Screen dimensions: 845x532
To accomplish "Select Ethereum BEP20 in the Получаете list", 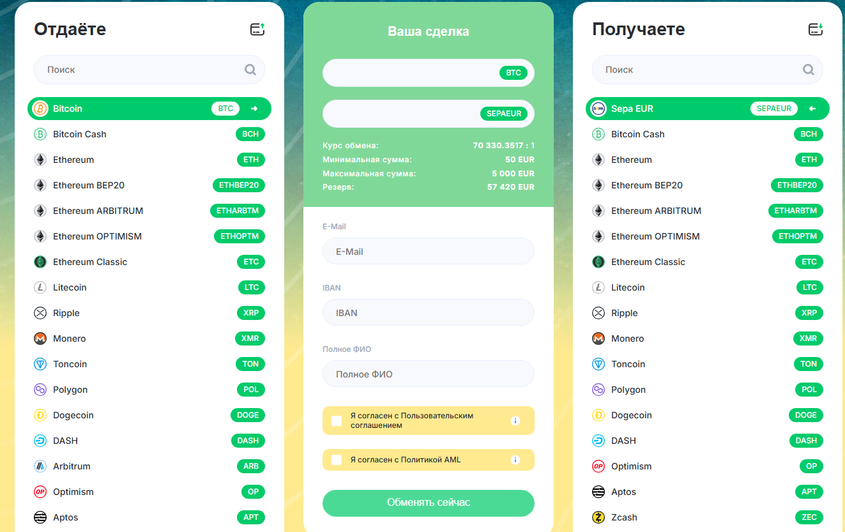I will [x=708, y=185].
